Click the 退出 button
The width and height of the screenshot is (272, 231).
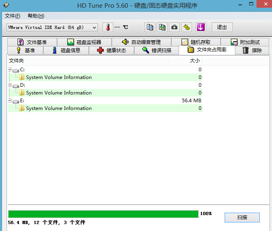(x=222, y=27)
